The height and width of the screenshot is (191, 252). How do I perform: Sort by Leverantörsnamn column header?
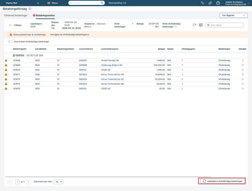(x=109, y=49)
